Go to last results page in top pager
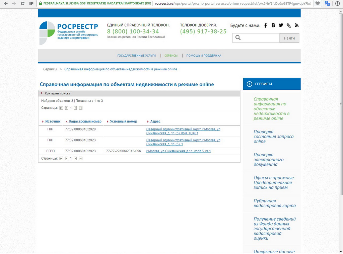 (x=80, y=108)
